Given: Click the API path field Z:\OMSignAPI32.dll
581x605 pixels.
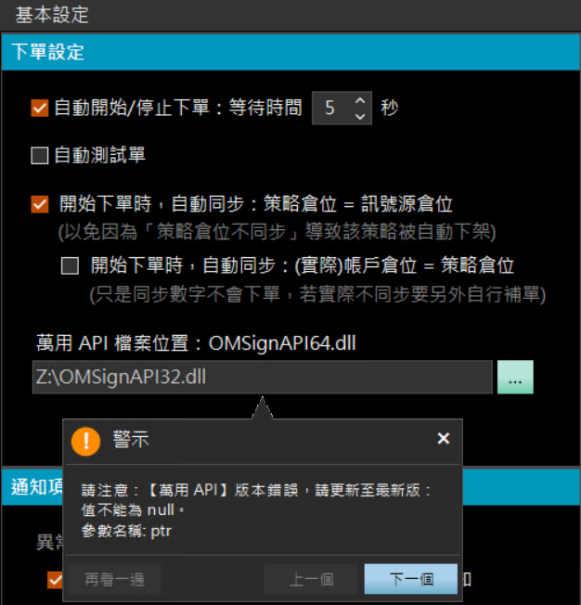Looking at the screenshot, I should pos(263,377).
